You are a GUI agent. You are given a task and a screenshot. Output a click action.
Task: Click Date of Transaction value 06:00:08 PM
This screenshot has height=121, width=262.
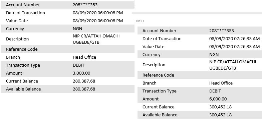pos(98,13)
